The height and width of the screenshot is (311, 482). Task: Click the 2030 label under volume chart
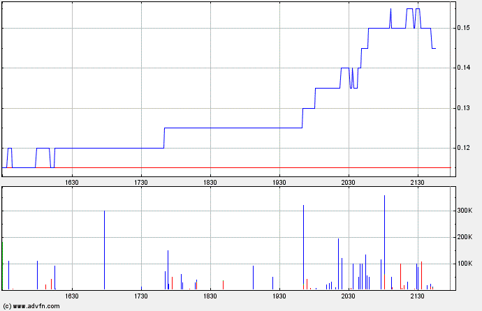coord(349,296)
